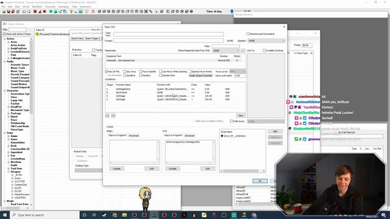Screen dimensions: 390x219
Task: Click the Cortana circle on the taskbar
Action: (x=84, y=215)
